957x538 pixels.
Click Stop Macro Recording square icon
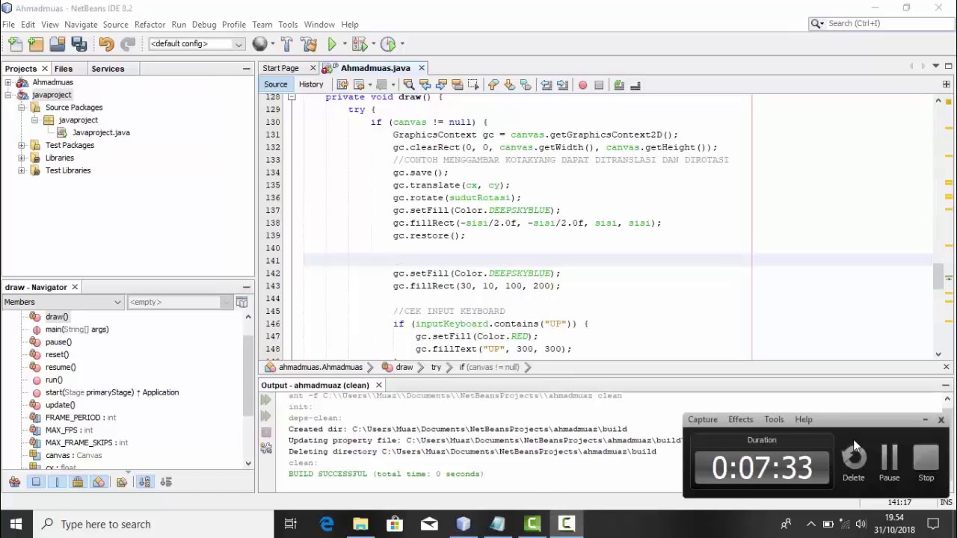click(599, 84)
